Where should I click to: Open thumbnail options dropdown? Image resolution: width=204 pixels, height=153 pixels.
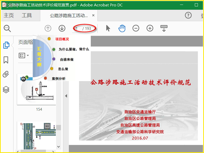(x=24, y=56)
